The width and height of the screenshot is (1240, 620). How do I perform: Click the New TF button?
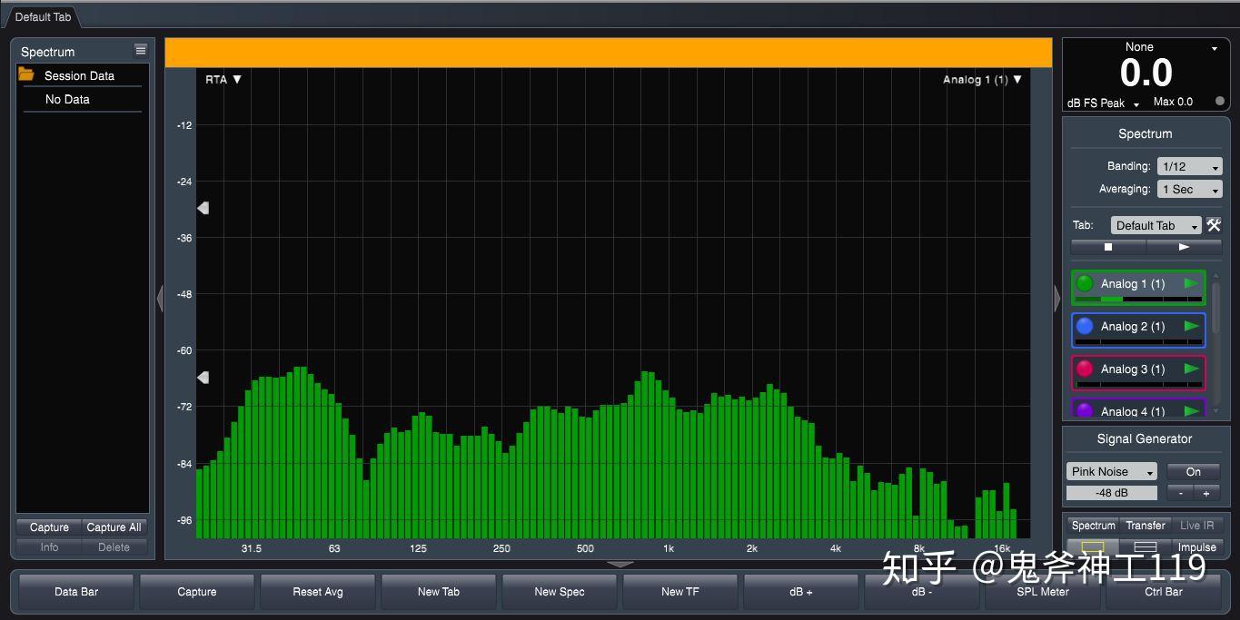pos(680,591)
